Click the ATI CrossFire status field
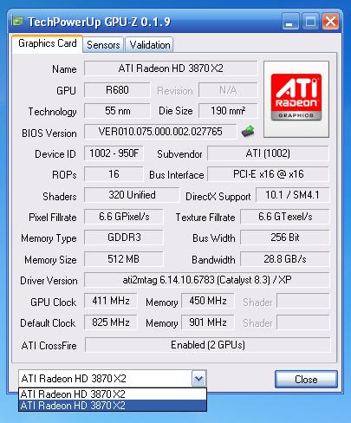The image size is (351, 423). click(x=207, y=345)
